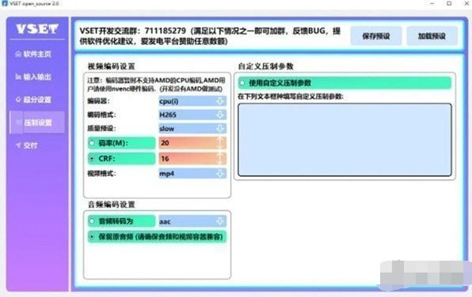Select 压制设置 in sidebar
The image size is (472, 297).
(x=37, y=122)
